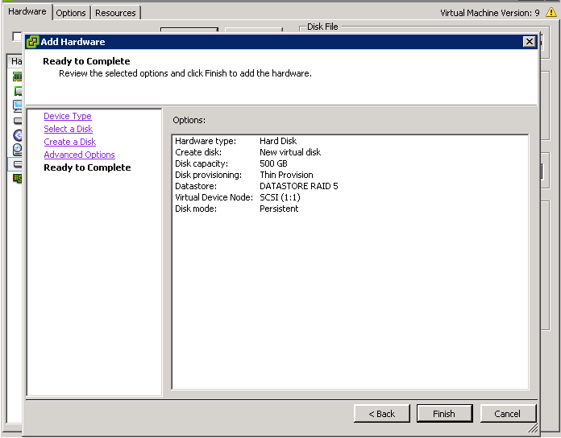The height and width of the screenshot is (438, 561).
Task: Click the Persistent disk mode value
Action: point(279,209)
